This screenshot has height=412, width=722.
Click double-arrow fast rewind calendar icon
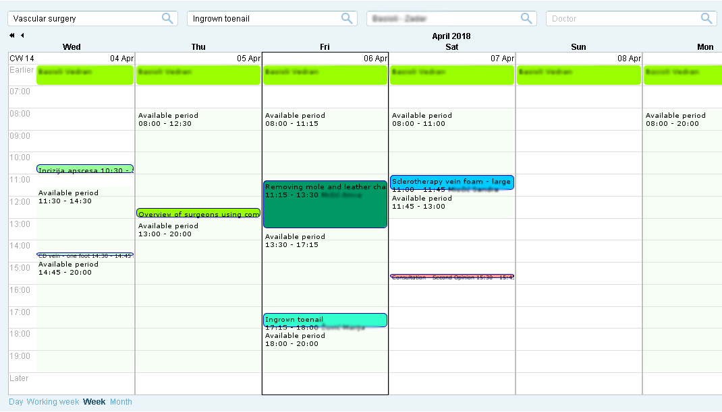12,36
